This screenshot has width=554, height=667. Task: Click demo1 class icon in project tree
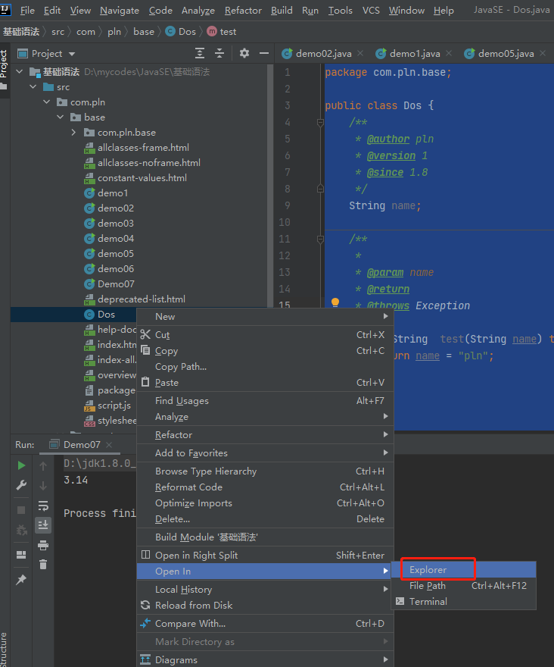(89, 193)
